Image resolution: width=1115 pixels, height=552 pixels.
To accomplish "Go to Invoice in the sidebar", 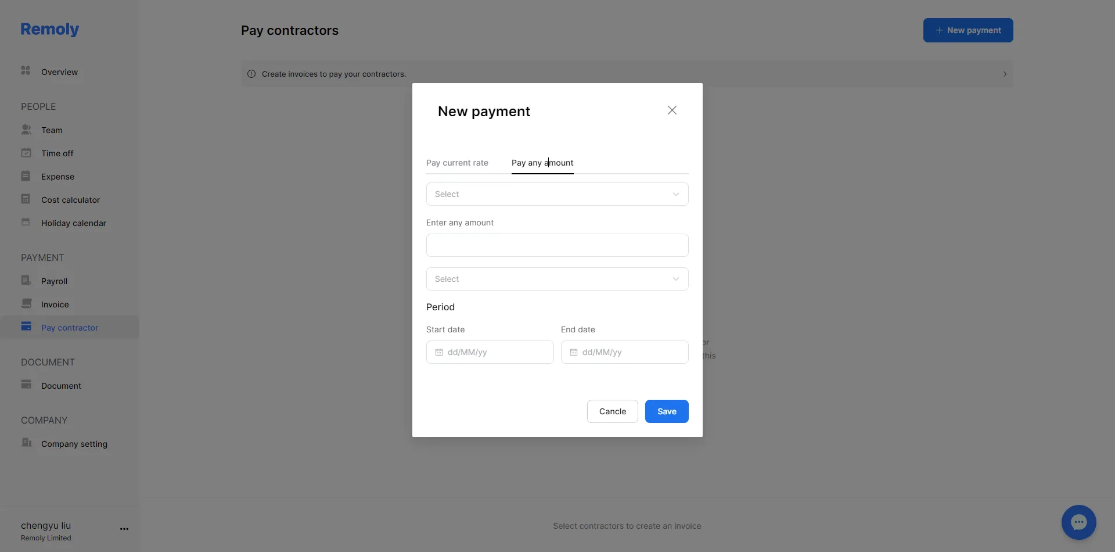I will point(55,304).
